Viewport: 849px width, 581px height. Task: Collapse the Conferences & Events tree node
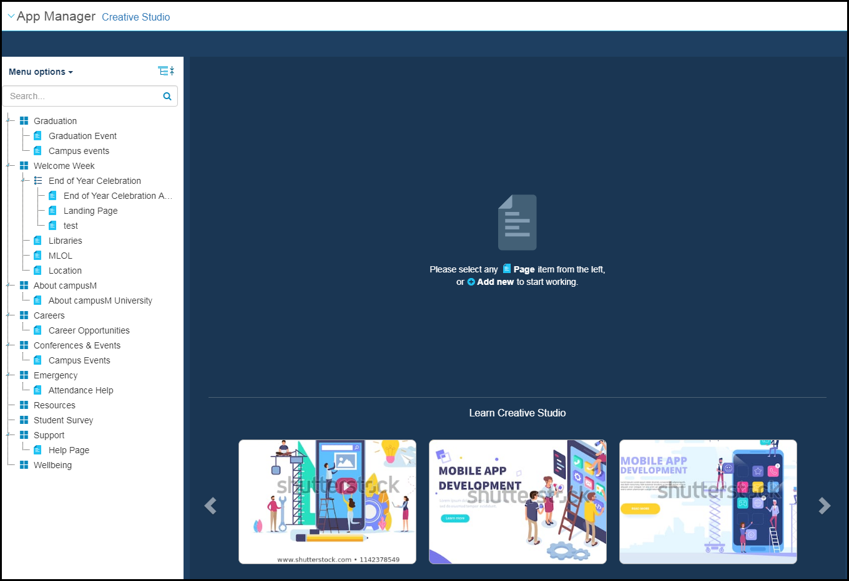(8, 345)
